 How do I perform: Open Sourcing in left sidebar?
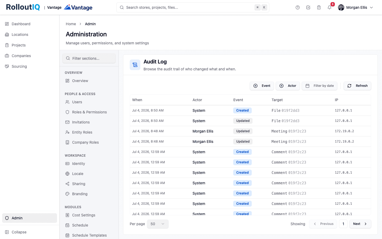(x=29, y=66)
